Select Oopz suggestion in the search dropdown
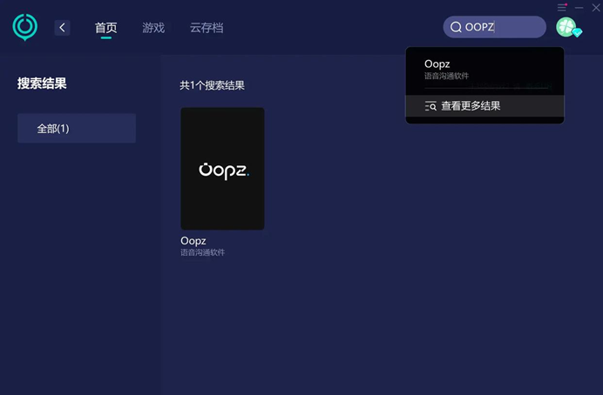The width and height of the screenshot is (603, 395). click(x=484, y=69)
